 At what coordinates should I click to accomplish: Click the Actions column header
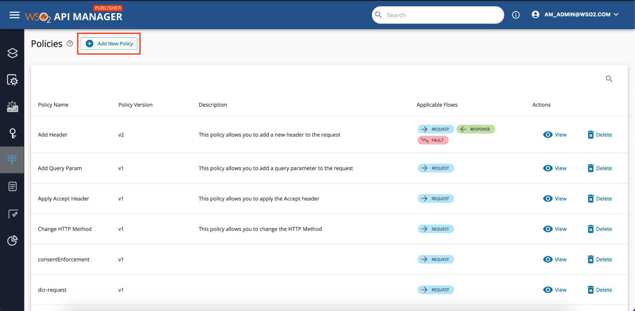[542, 105]
